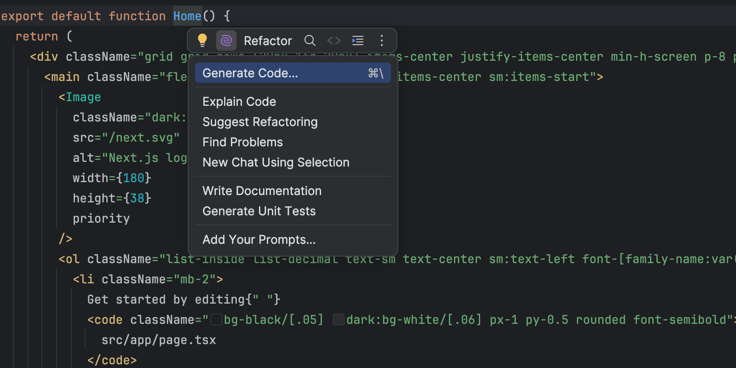Choose Explain Code from the menu
The width and height of the screenshot is (736, 368).
click(x=239, y=102)
